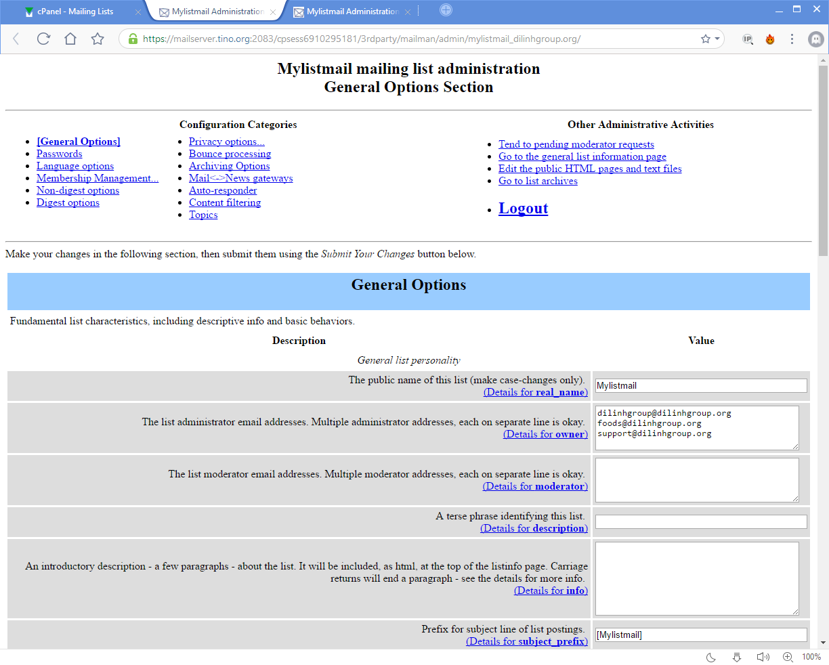829x665 pixels.
Task: Open the Passwords category link
Action: coord(60,154)
